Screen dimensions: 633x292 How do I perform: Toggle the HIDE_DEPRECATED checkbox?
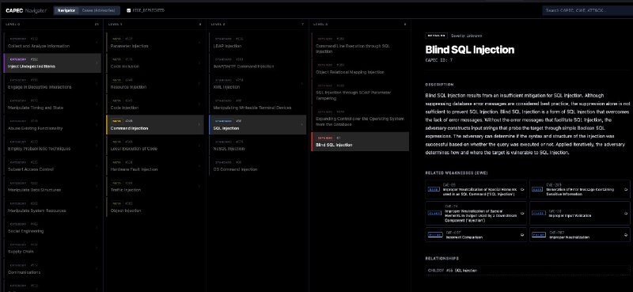click(x=128, y=10)
